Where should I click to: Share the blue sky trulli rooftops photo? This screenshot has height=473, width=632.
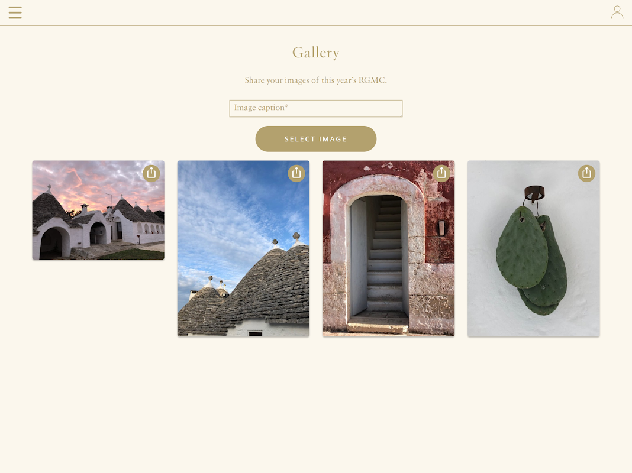[296, 173]
